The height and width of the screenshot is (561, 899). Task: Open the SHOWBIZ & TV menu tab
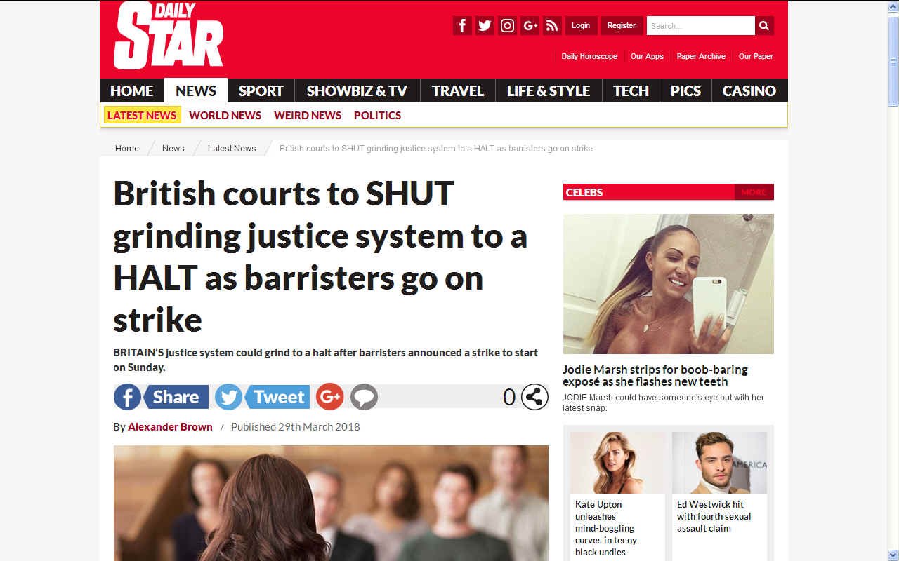click(357, 90)
